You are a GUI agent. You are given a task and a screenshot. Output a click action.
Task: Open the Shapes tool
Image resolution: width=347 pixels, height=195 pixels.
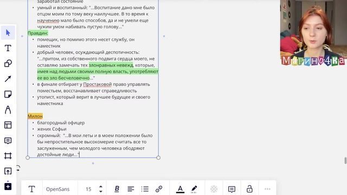click(8, 63)
